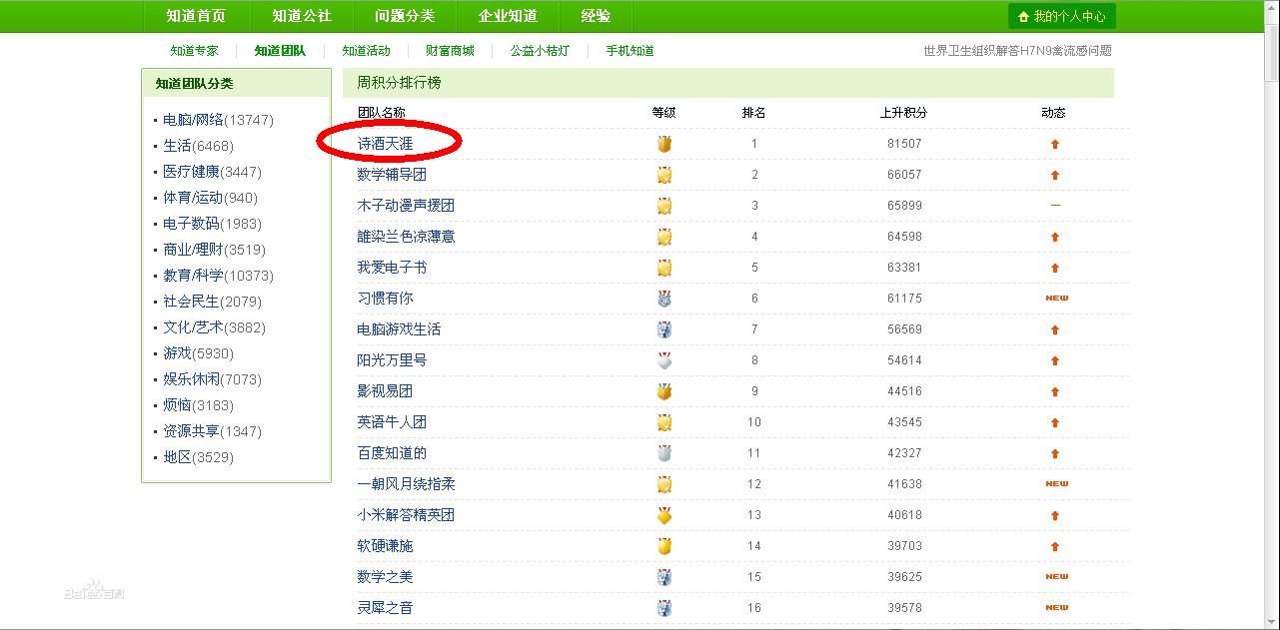1280x630 pixels.
Task: Click the NEW status icon for 数学之美
Action: tap(1056, 577)
